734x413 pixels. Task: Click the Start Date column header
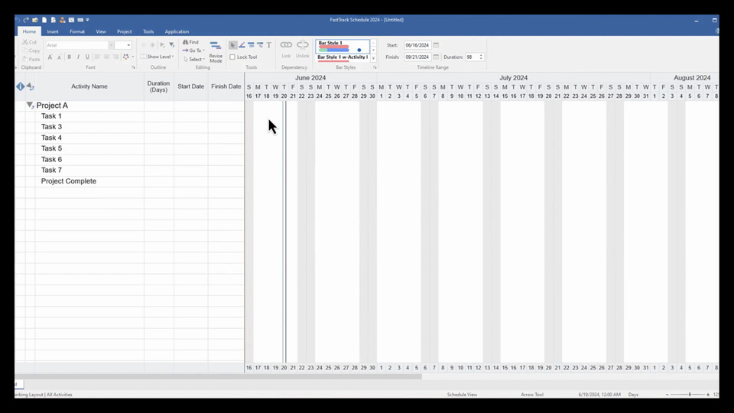(190, 86)
